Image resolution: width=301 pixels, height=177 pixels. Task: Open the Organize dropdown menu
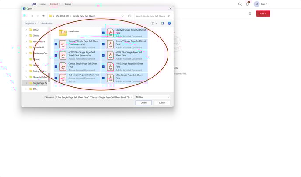(x=30, y=24)
